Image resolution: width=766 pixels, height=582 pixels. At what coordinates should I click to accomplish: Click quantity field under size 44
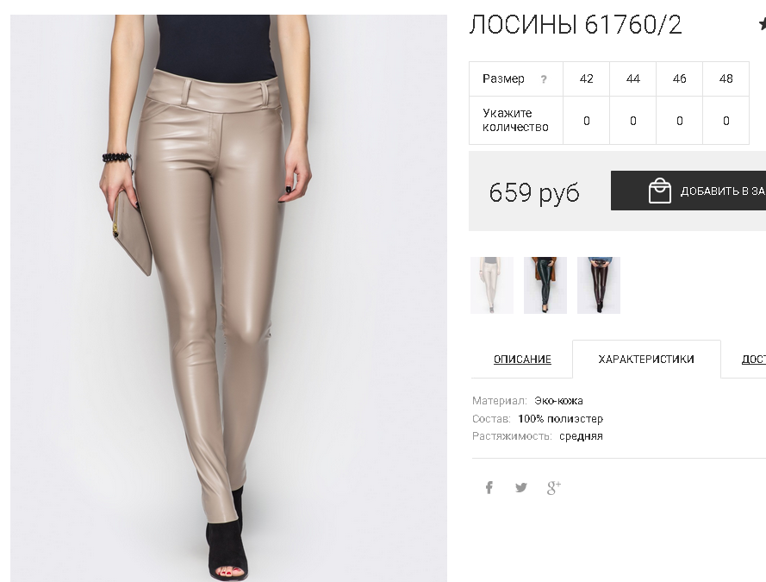click(x=632, y=121)
